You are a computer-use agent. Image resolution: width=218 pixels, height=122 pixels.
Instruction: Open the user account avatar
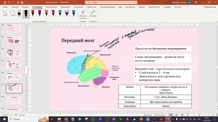[x=190, y=2]
